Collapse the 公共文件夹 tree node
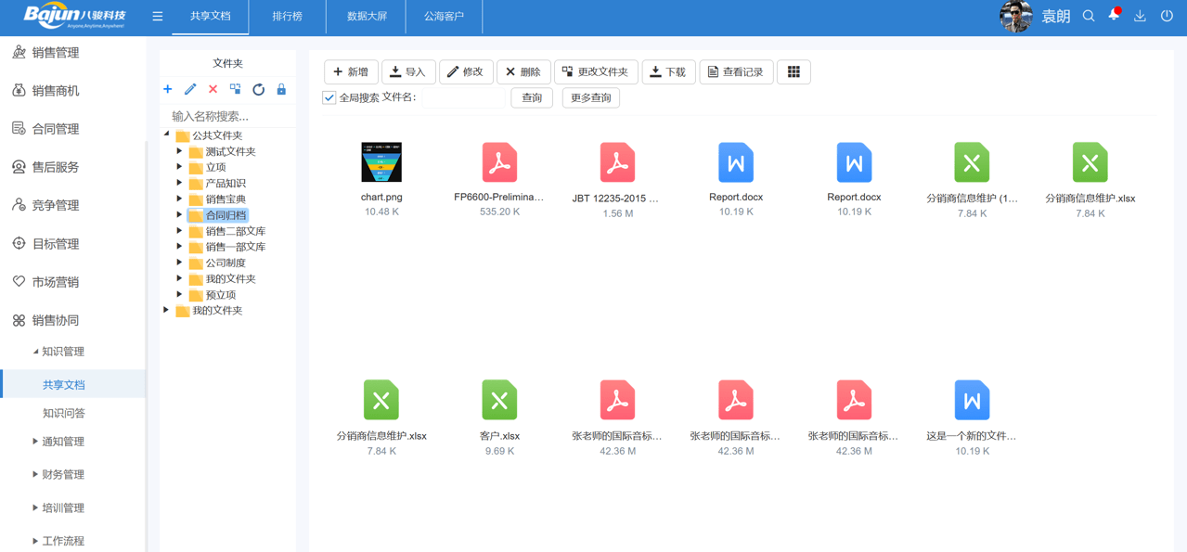This screenshot has width=1187, height=552. pos(165,135)
